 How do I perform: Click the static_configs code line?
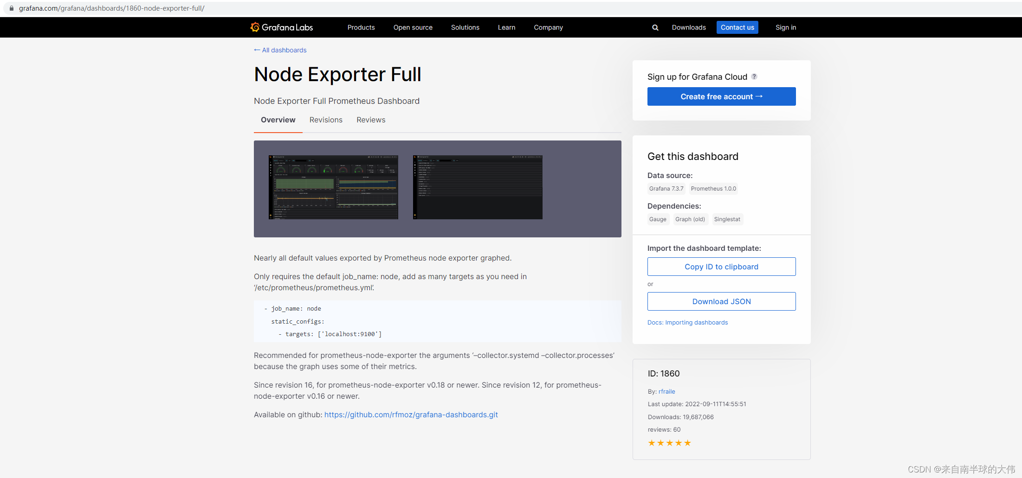click(298, 321)
